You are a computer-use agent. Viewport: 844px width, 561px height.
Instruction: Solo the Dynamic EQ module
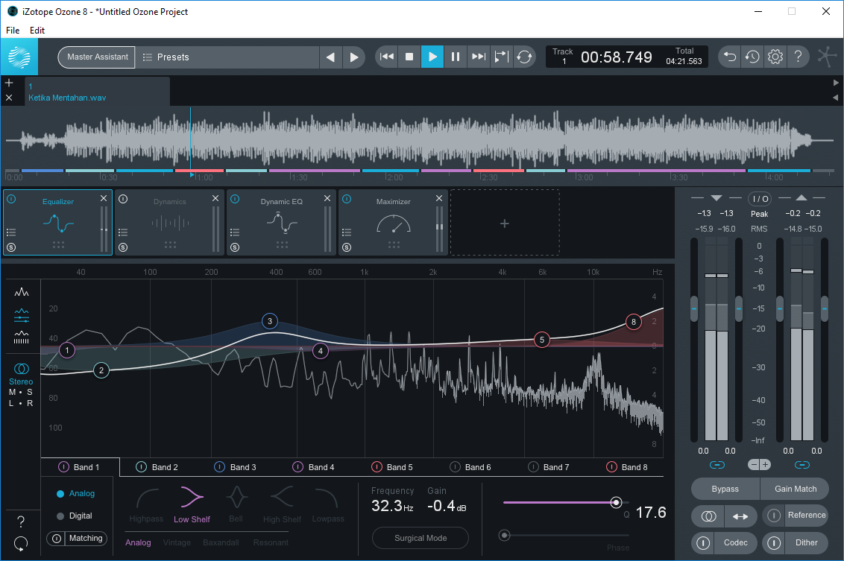(x=235, y=247)
